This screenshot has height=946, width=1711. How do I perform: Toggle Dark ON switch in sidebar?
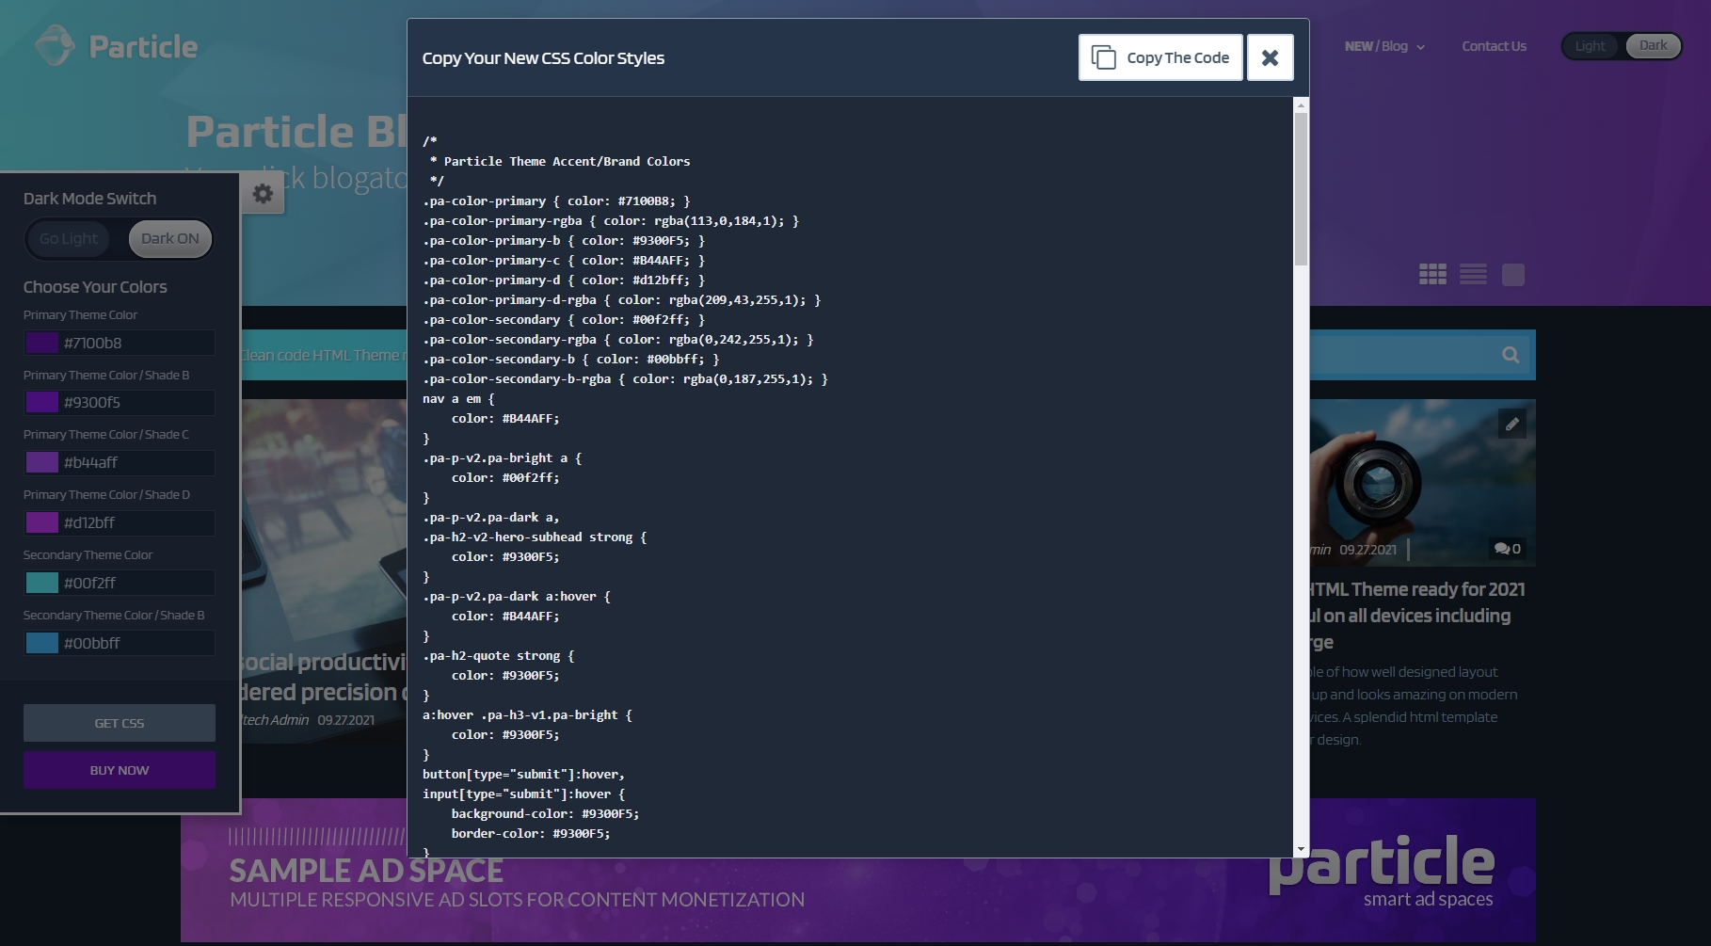tap(170, 239)
